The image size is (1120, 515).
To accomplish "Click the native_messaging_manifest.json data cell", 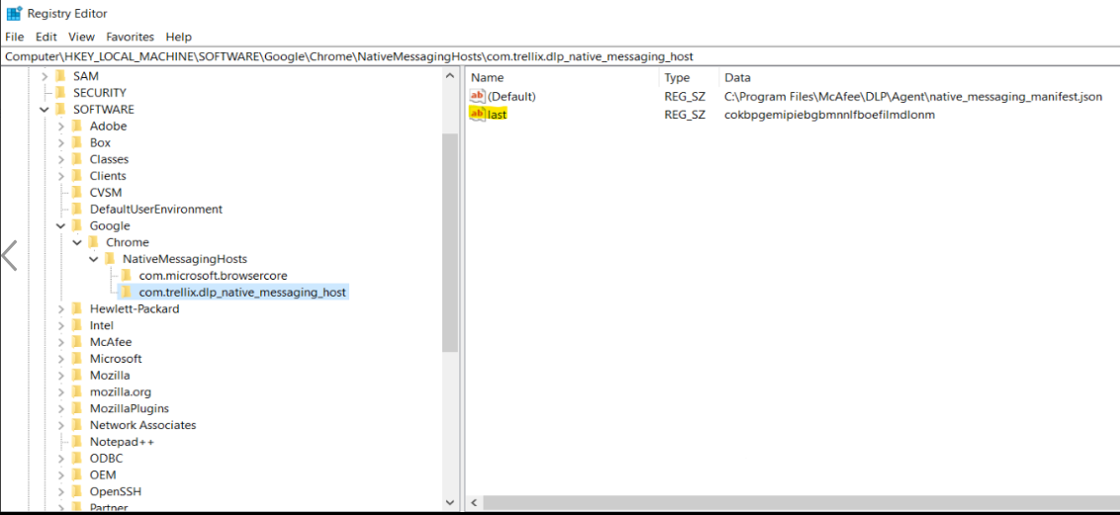I will pos(913,96).
